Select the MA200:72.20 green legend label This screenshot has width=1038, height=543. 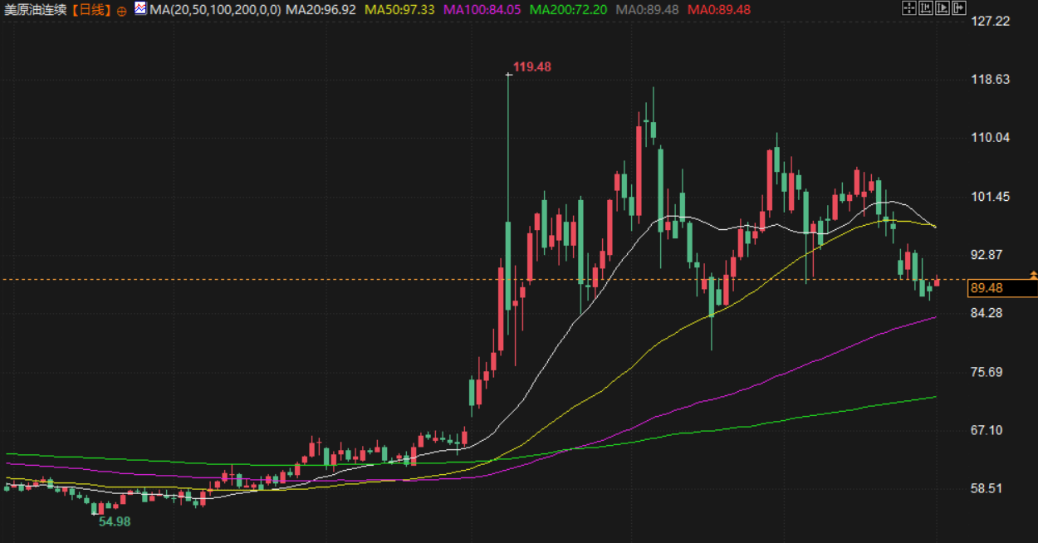[568, 10]
